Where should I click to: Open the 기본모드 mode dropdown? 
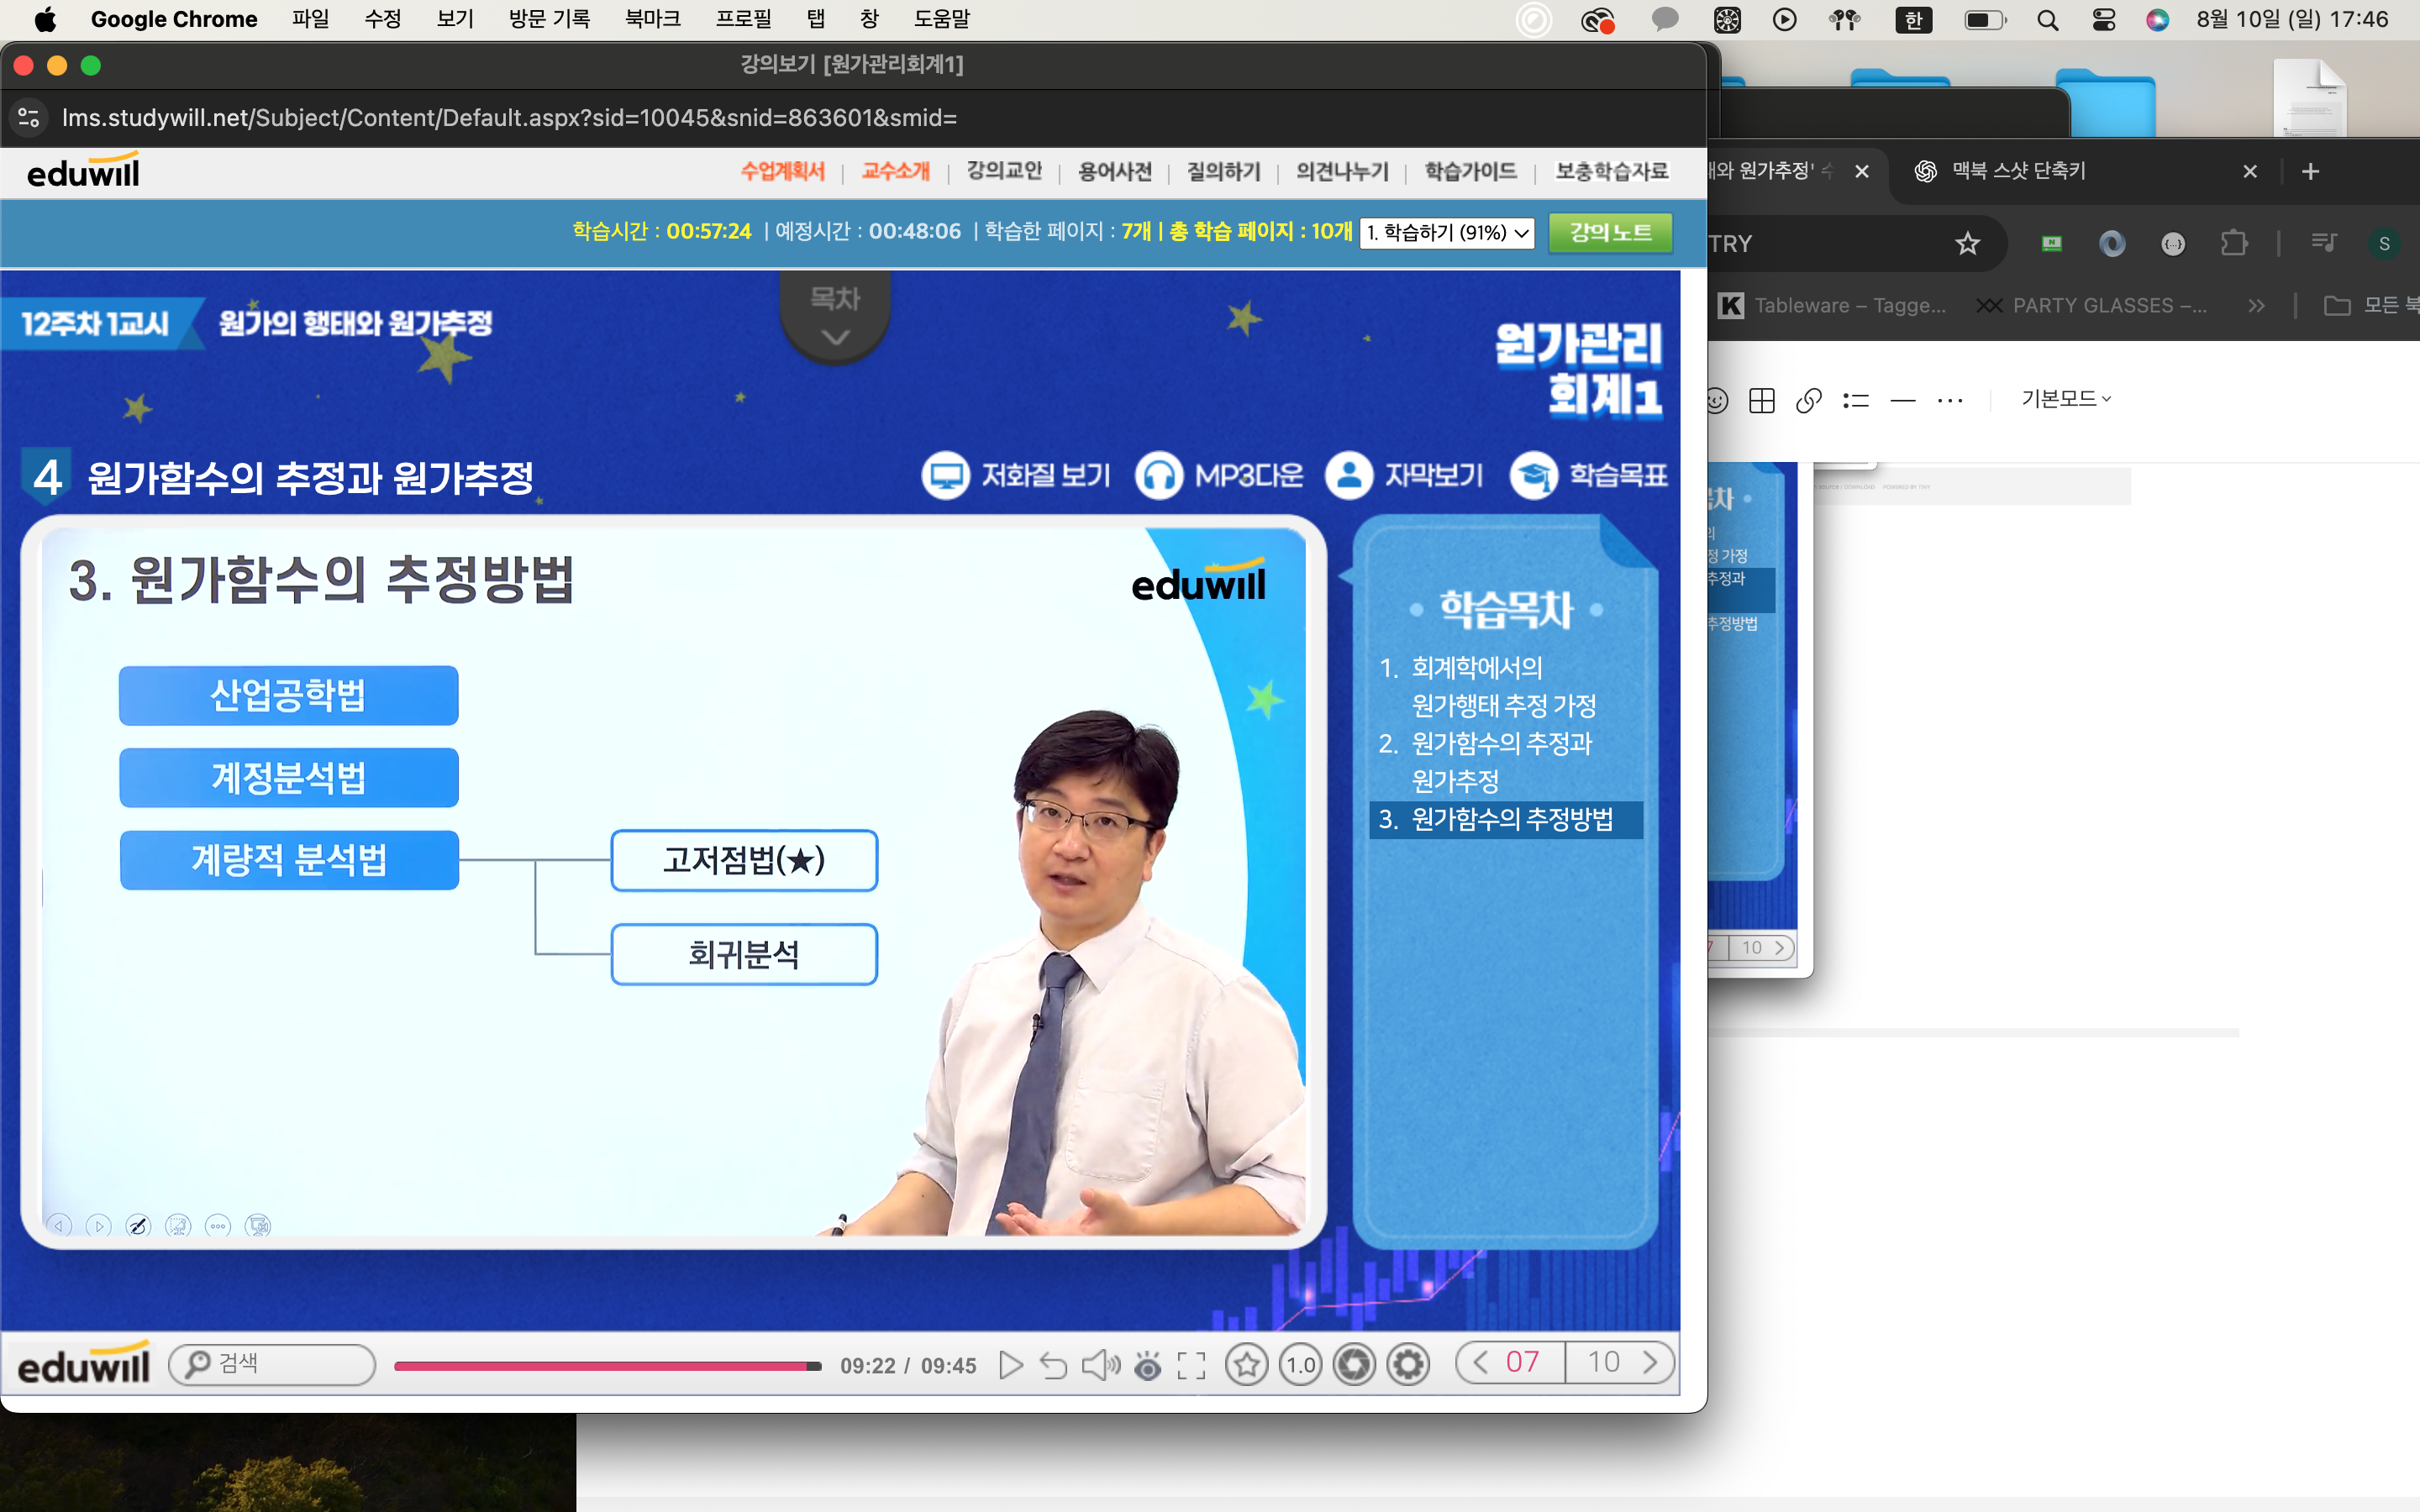point(2065,399)
